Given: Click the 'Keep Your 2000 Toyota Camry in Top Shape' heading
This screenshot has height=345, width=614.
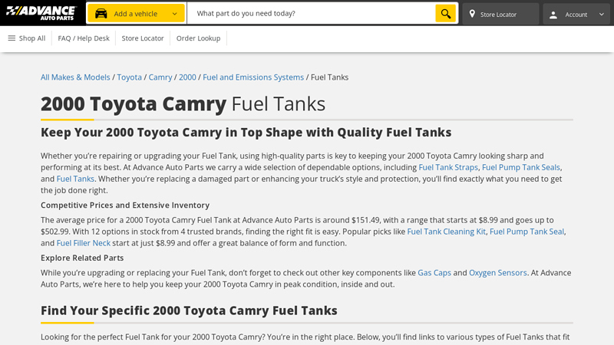Looking at the screenshot, I should click(246, 132).
